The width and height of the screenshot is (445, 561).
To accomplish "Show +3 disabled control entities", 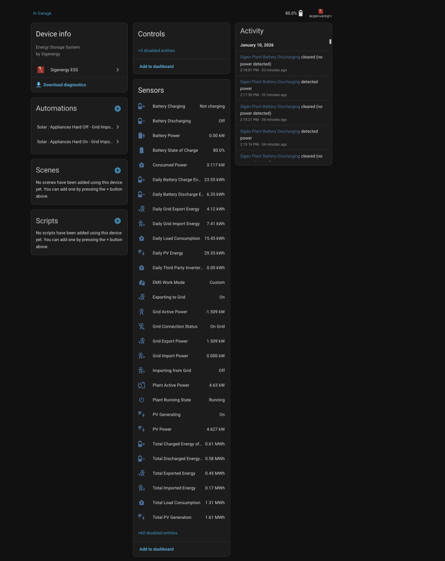I will [x=156, y=50].
